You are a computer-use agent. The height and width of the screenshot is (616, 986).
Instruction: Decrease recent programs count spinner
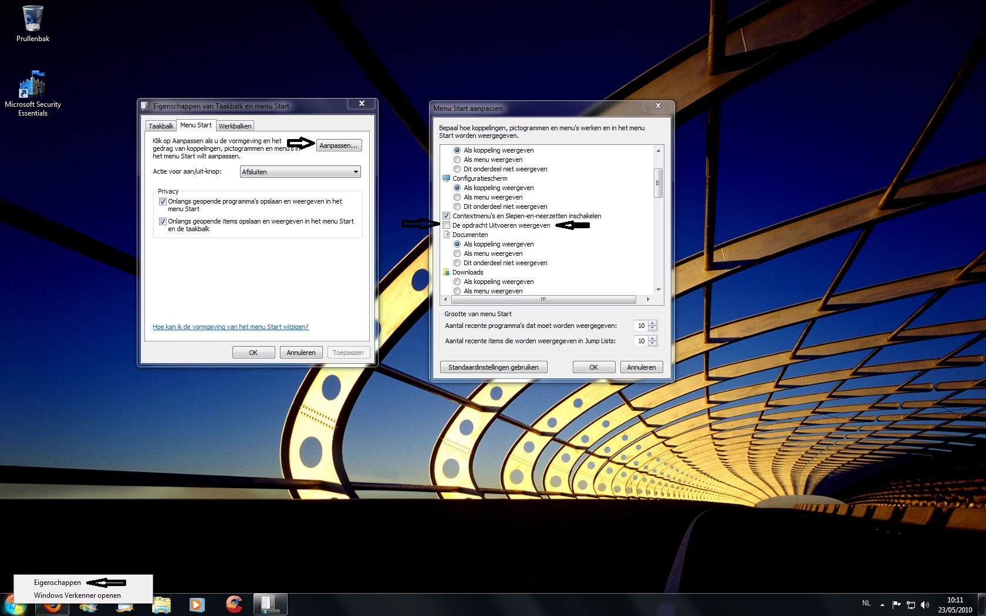coord(653,328)
